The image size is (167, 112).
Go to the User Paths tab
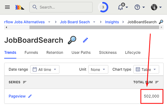click(x=81, y=52)
